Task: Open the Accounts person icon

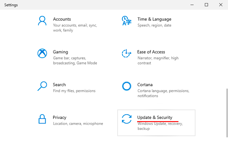Action: coord(42,21)
